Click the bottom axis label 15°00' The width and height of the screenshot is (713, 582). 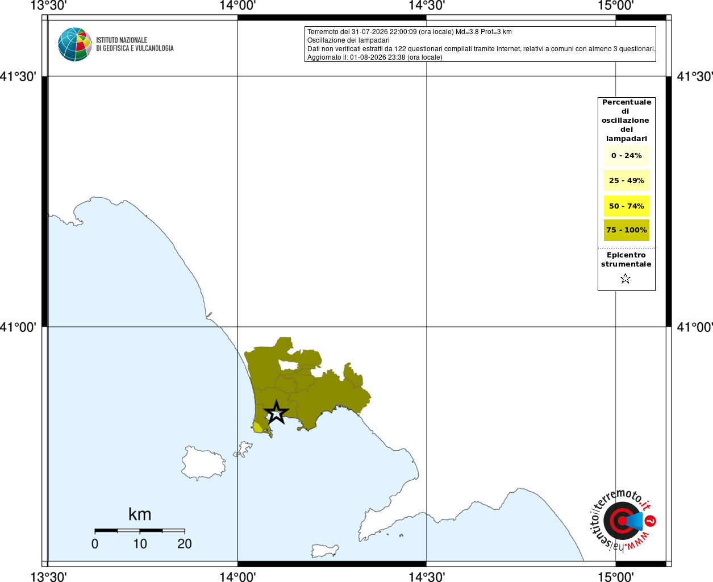(616, 576)
